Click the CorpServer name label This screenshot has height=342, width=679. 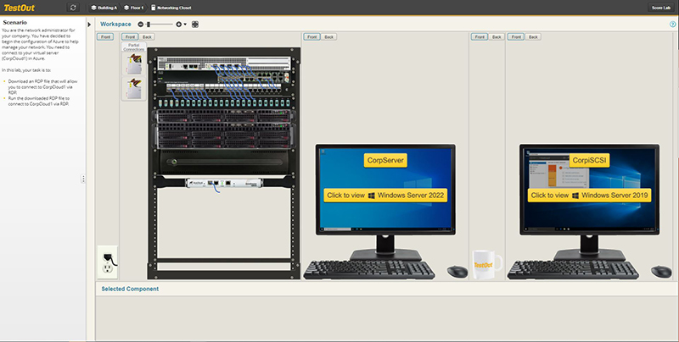[385, 160]
